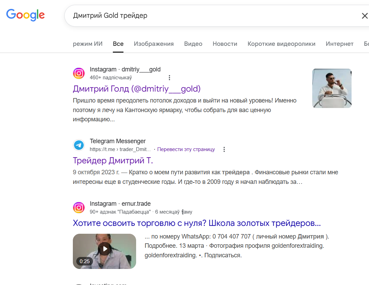Click the Instagram icon next to ernur.trade
This screenshot has width=369, height=285.
pos(79,207)
